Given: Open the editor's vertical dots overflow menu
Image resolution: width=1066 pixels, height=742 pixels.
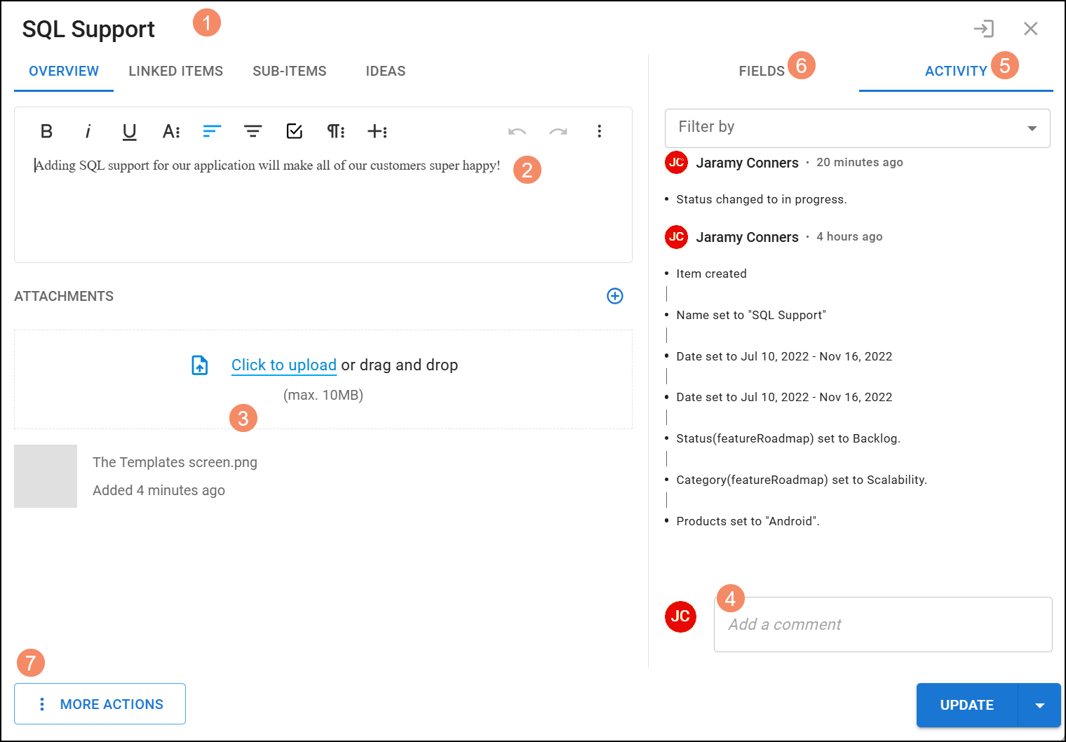Looking at the screenshot, I should click(599, 131).
